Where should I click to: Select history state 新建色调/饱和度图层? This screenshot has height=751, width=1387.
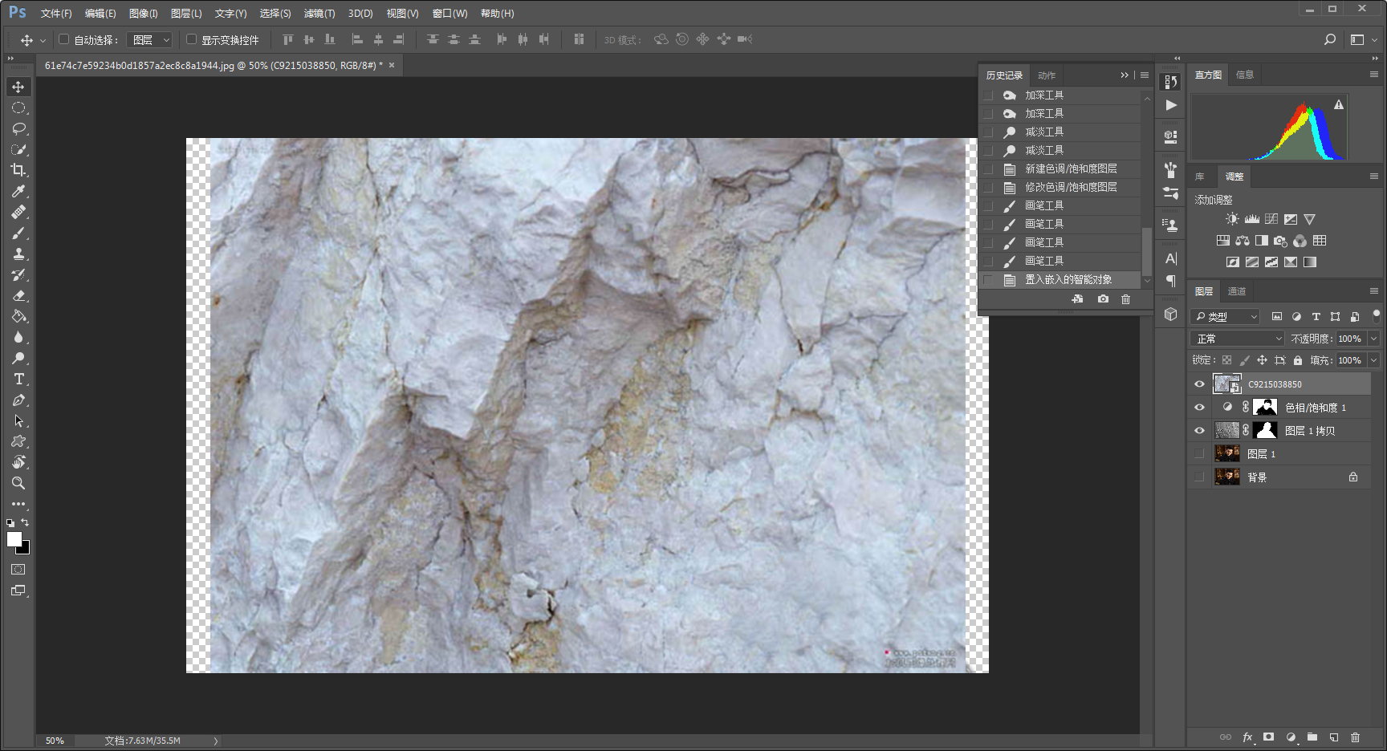point(1060,168)
